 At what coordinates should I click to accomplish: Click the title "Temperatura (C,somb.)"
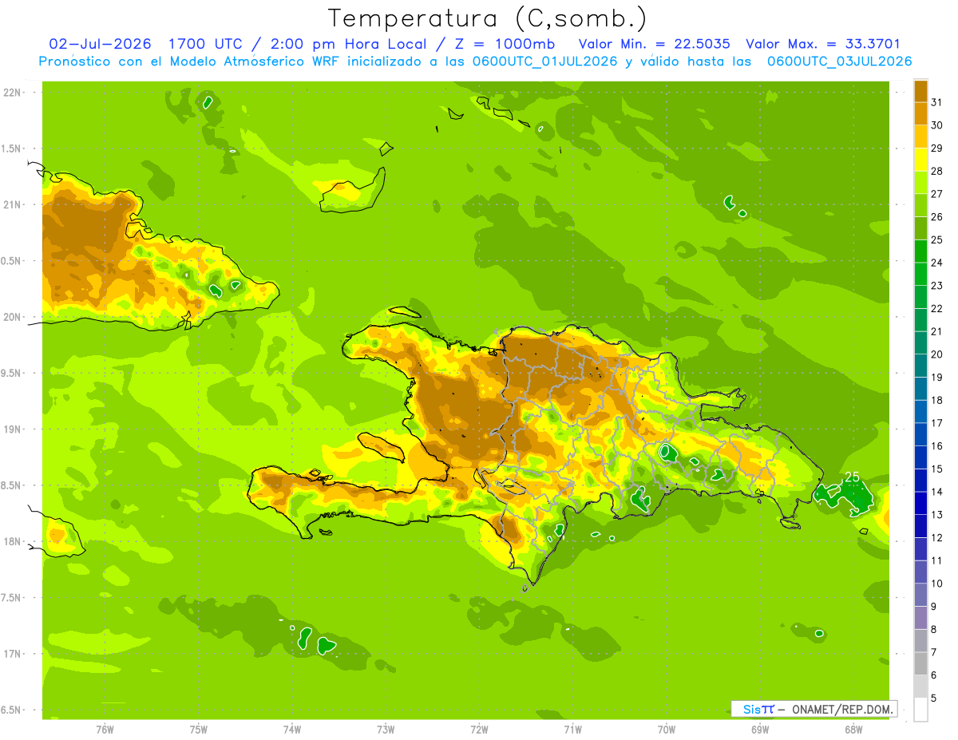(487, 18)
